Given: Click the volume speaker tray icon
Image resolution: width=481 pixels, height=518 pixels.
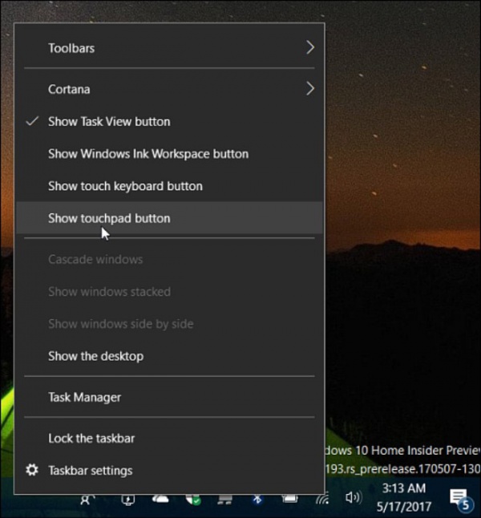Looking at the screenshot, I should click(354, 497).
